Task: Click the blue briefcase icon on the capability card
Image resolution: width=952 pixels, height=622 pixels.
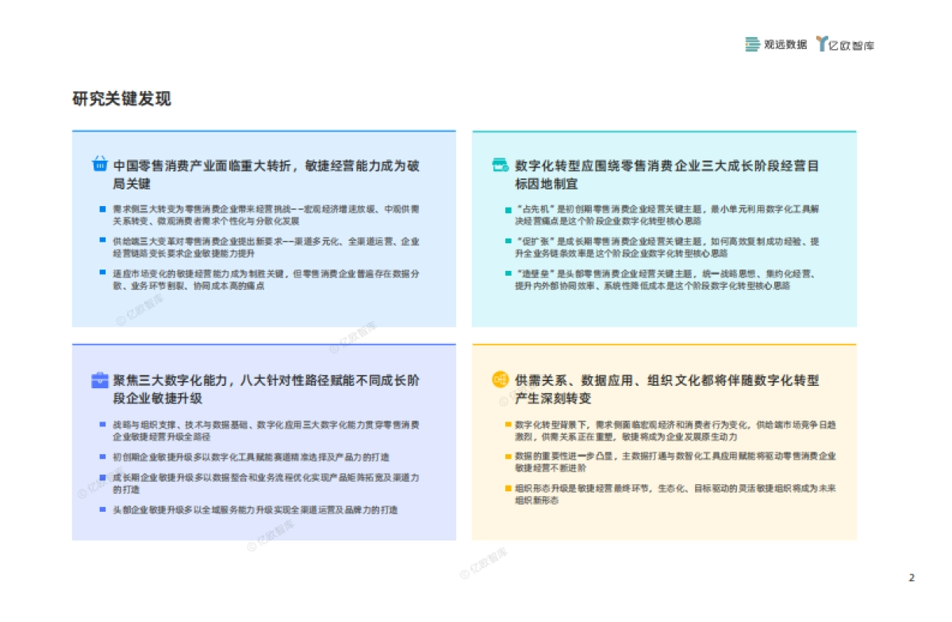Action: pos(98,380)
